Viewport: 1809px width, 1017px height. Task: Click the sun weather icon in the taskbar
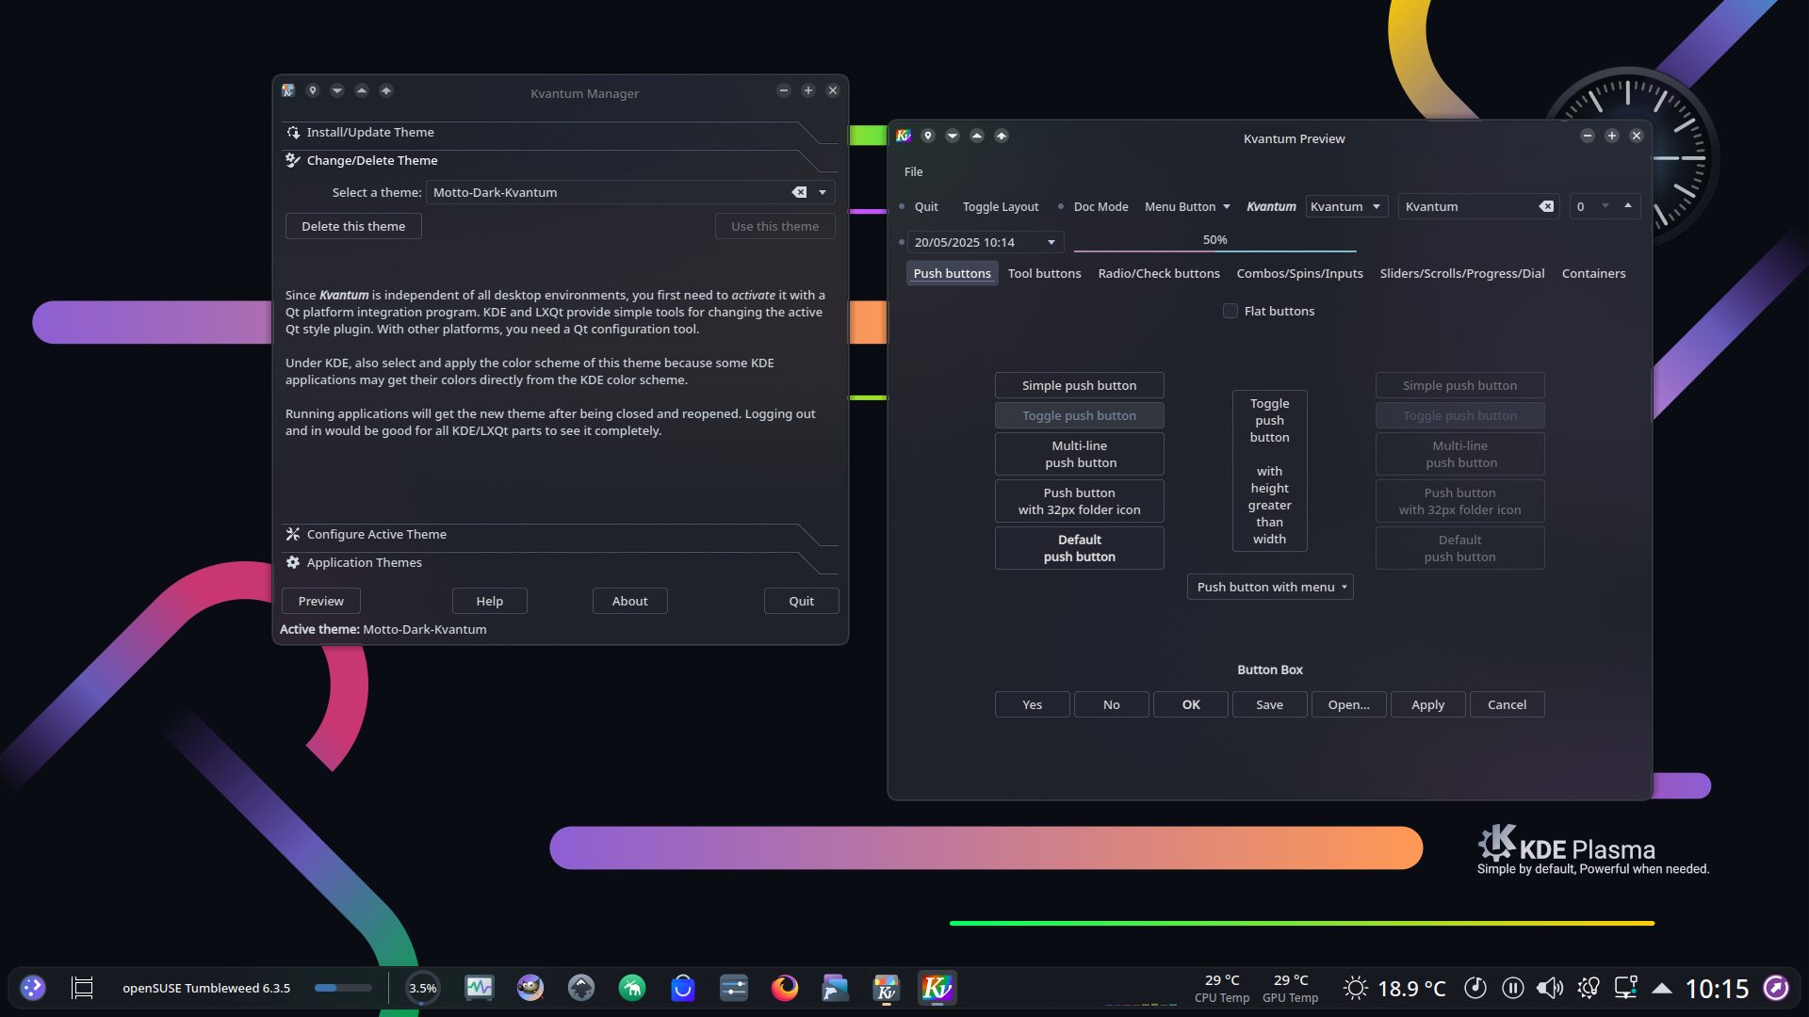(x=1355, y=988)
